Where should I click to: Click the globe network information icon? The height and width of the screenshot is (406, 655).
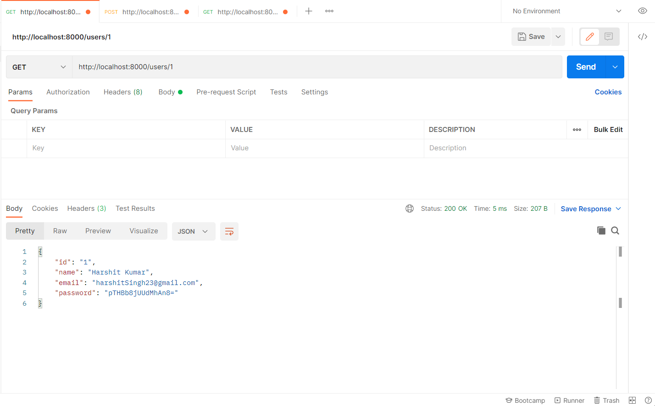pyautogui.click(x=410, y=208)
